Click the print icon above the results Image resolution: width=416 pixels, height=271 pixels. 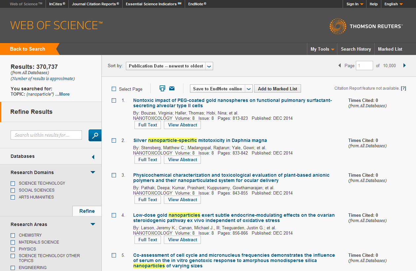(x=162, y=88)
